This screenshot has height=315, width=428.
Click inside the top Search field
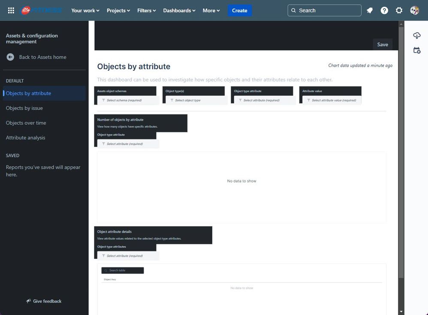pos(324,10)
